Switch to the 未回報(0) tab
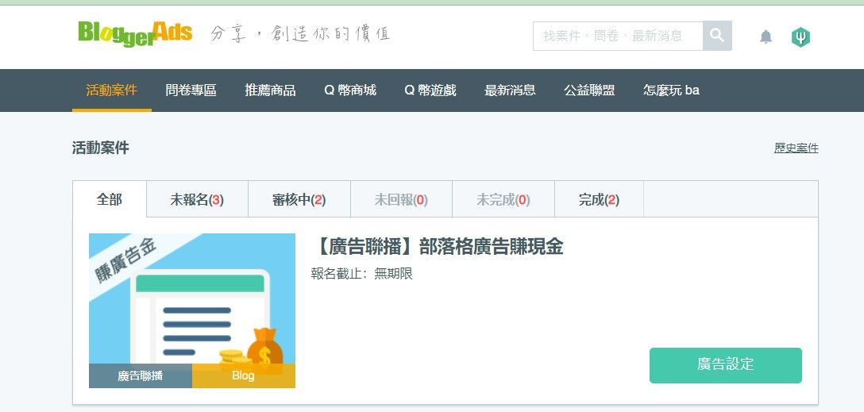The width and height of the screenshot is (864, 412). coord(401,199)
